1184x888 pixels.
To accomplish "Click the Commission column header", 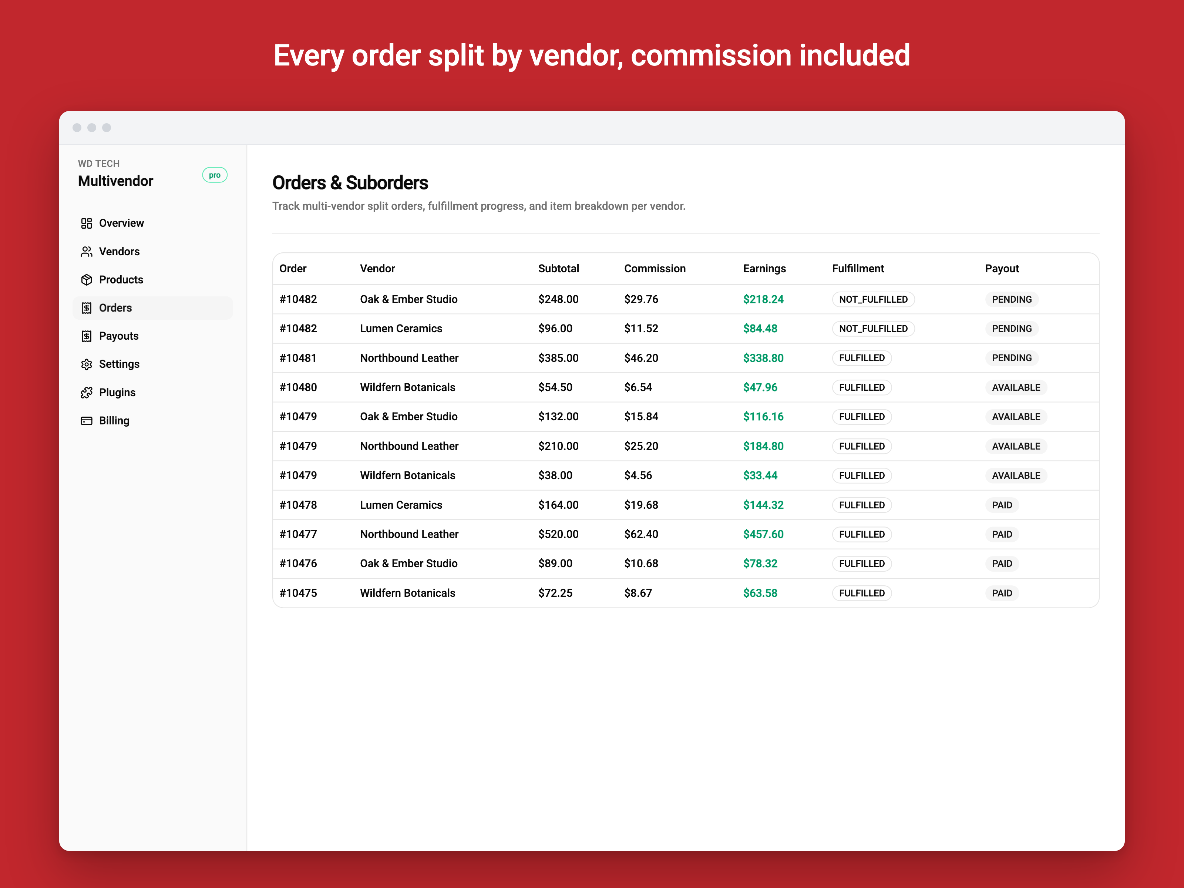I will point(655,269).
